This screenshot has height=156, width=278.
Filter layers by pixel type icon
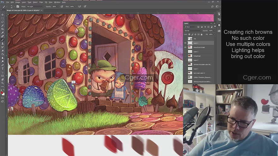[198, 27]
